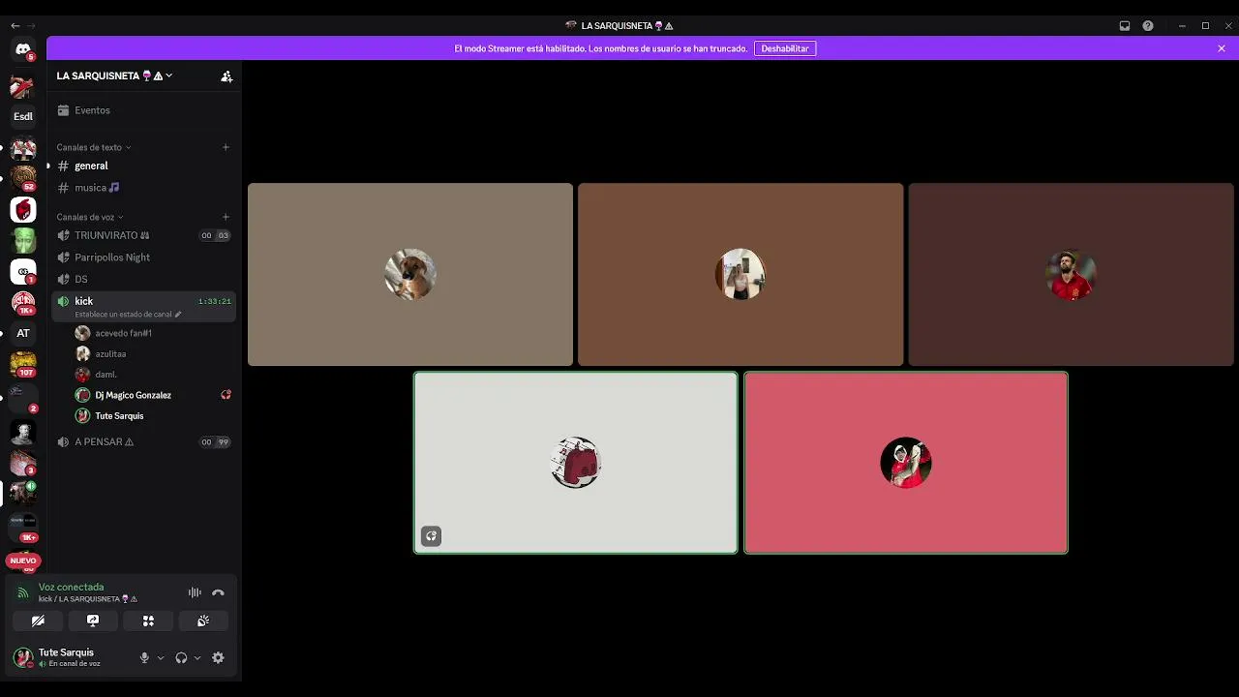This screenshot has height=697, width=1239.
Task: Select the red jersey avatar tile
Action: tap(906, 463)
